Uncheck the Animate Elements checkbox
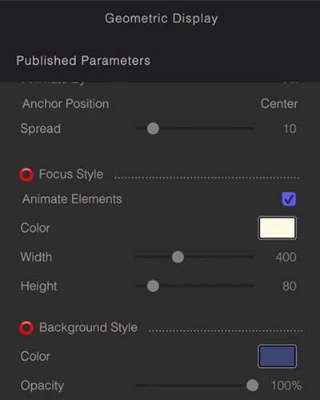This screenshot has width=320, height=400. click(289, 199)
